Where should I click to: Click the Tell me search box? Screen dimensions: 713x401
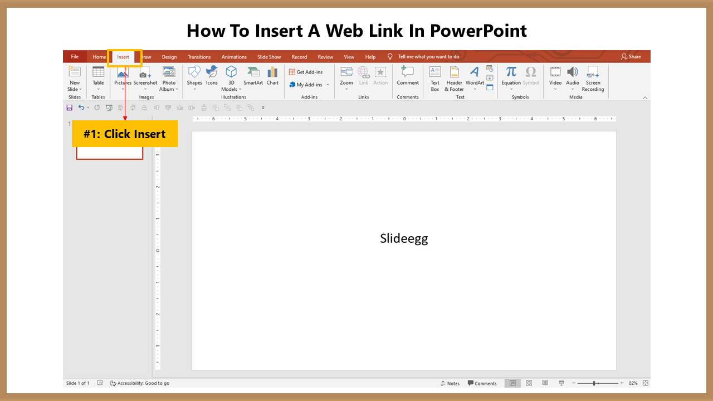[x=428, y=57]
